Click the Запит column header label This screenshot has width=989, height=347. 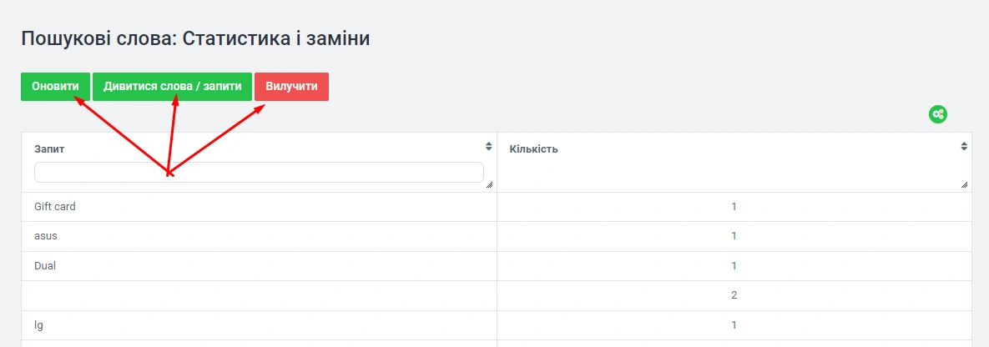(49, 149)
